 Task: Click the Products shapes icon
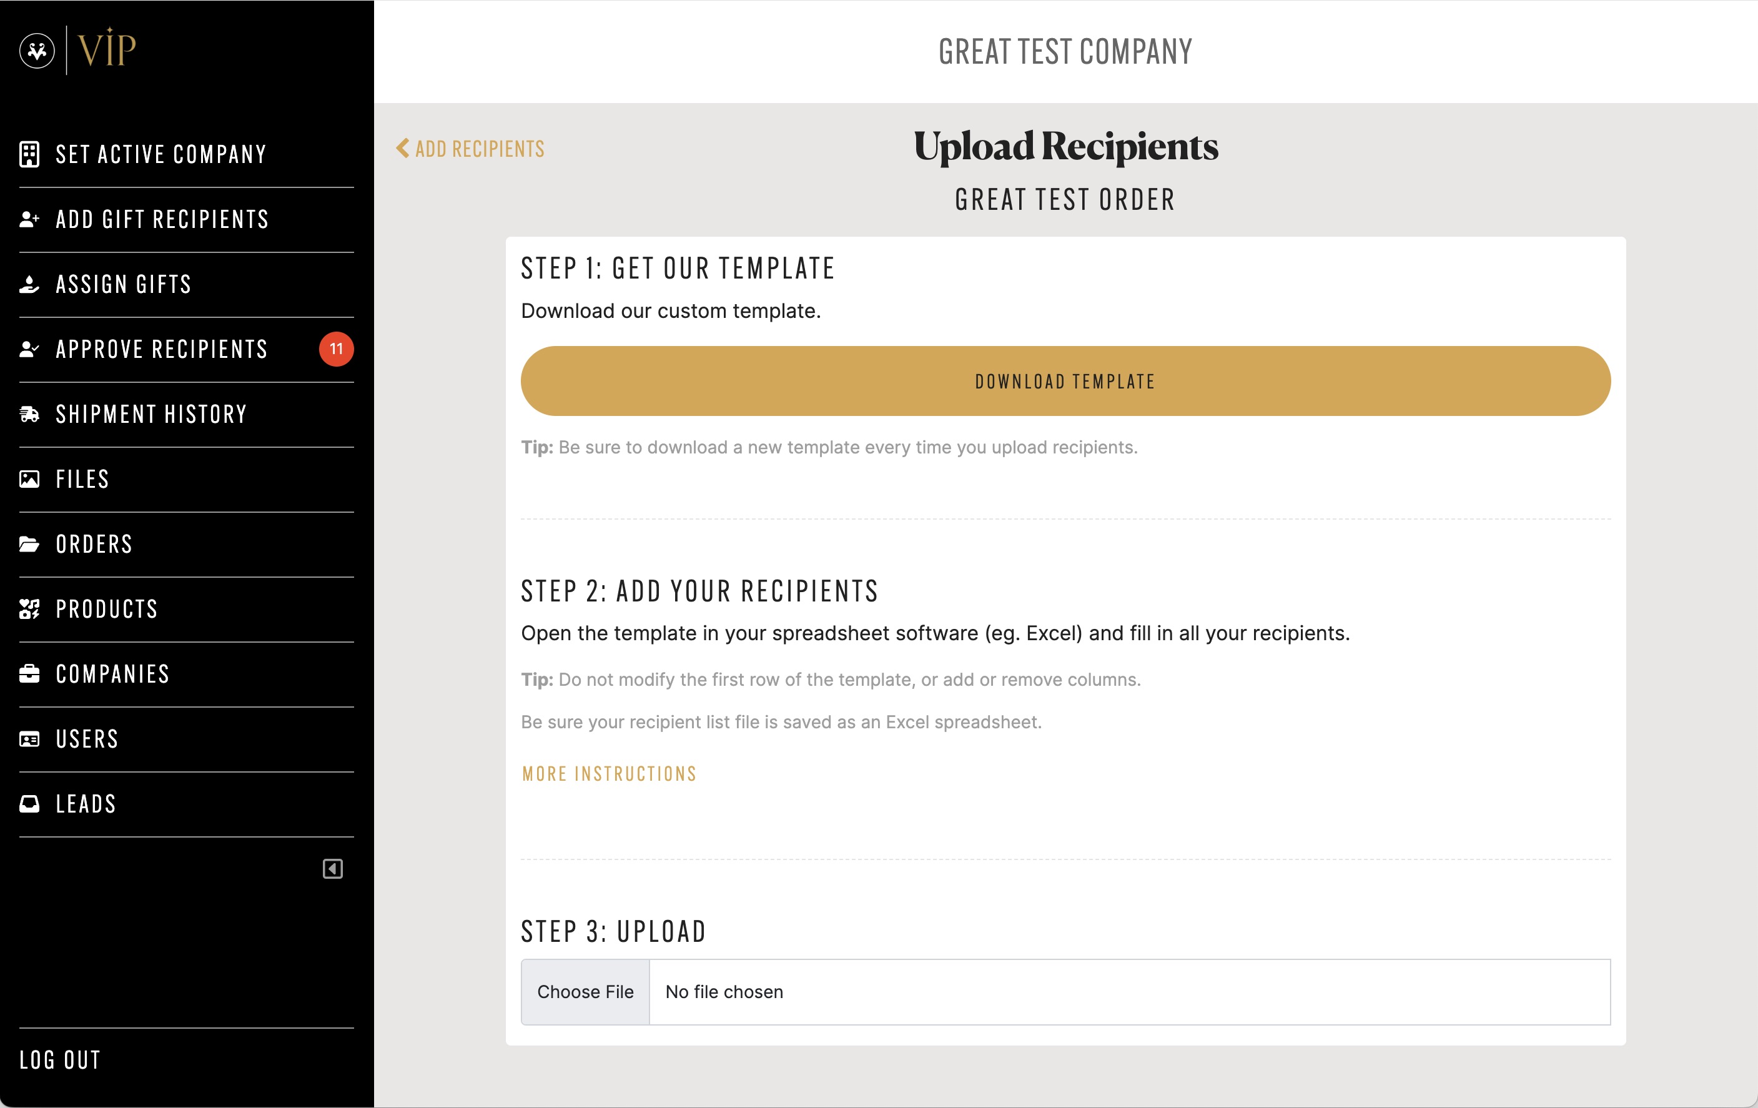coord(29,609)
